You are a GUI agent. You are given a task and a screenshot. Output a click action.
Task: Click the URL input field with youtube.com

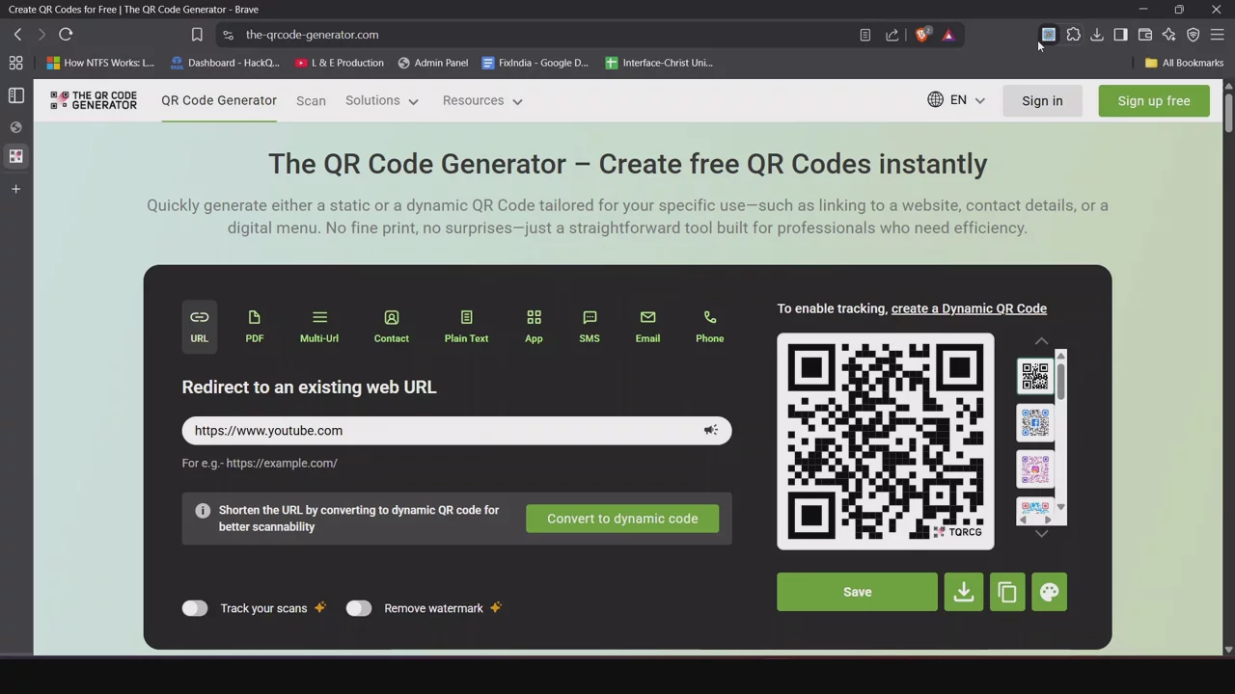click(x=456, y=431)
